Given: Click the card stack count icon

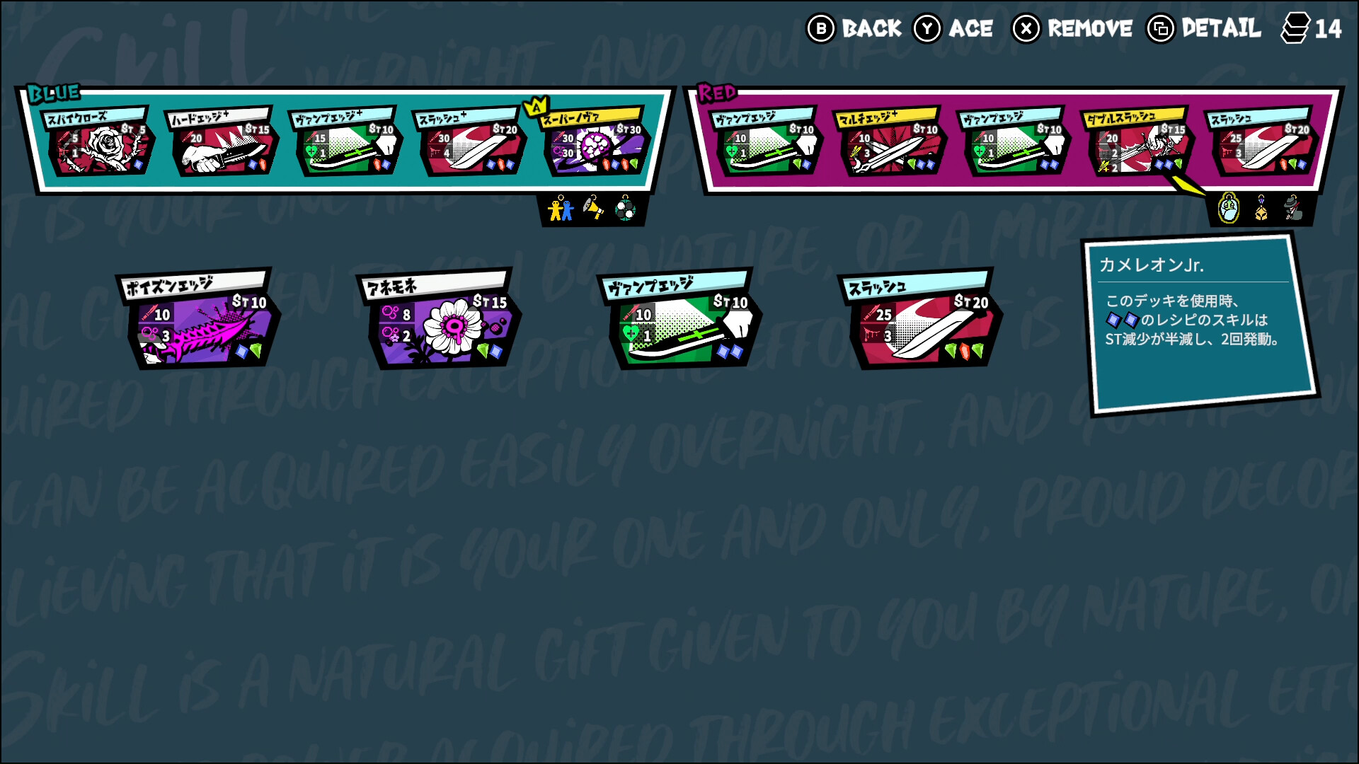Looking at the screenshot, I should click(x=1295, y=28).
